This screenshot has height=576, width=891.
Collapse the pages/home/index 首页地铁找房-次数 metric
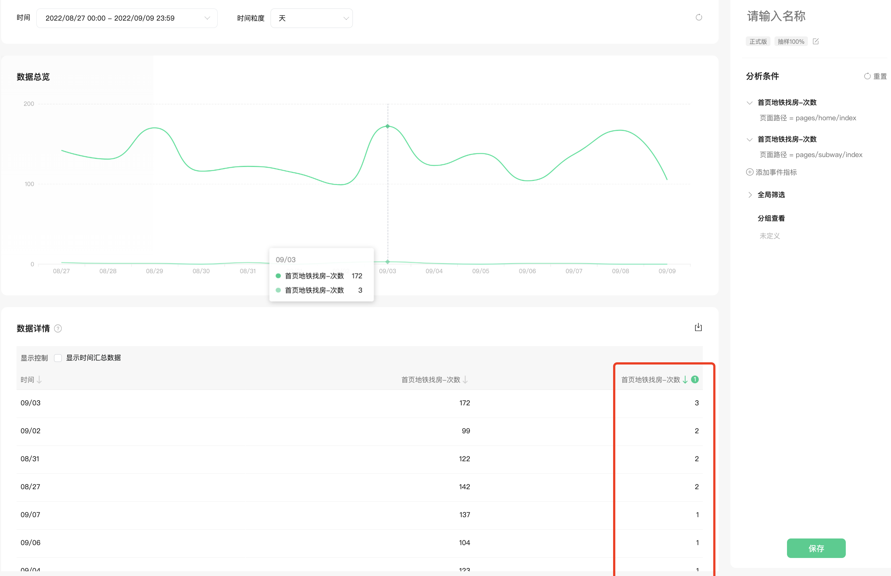[749, 103]
